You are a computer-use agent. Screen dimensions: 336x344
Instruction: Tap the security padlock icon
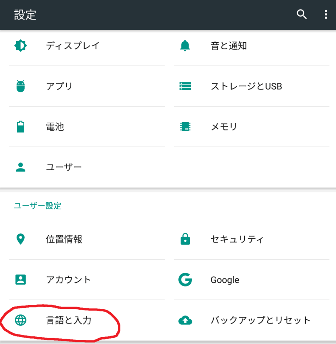click(185, 239)
